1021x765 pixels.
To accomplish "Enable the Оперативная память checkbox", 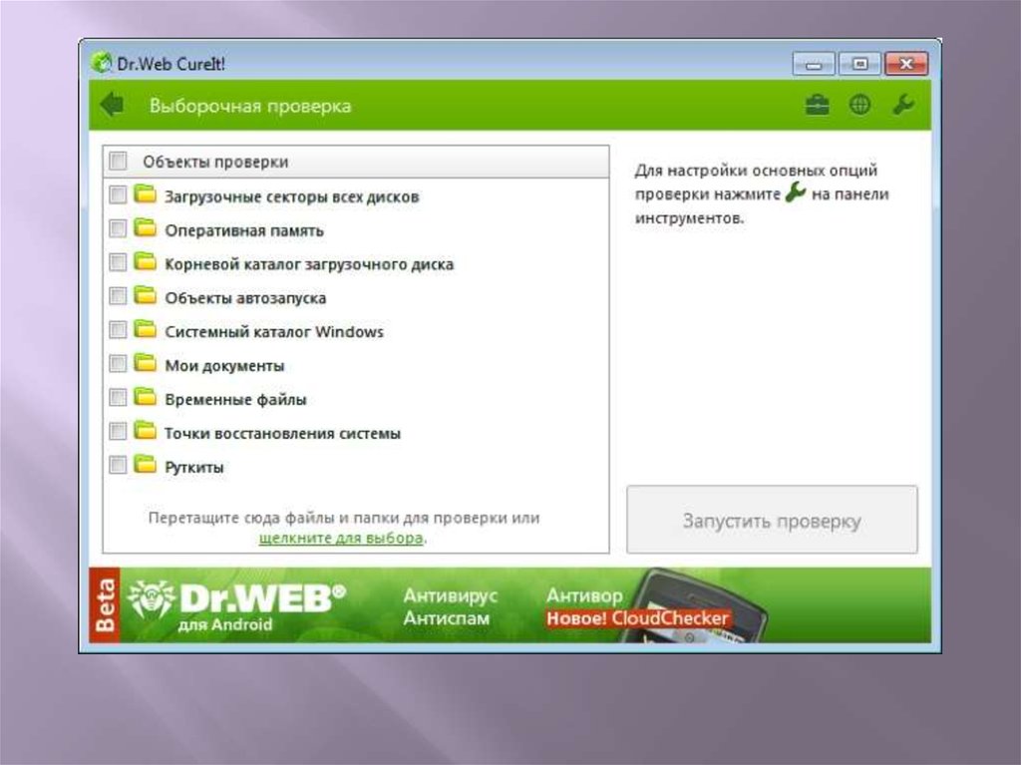I will [118, 229].
